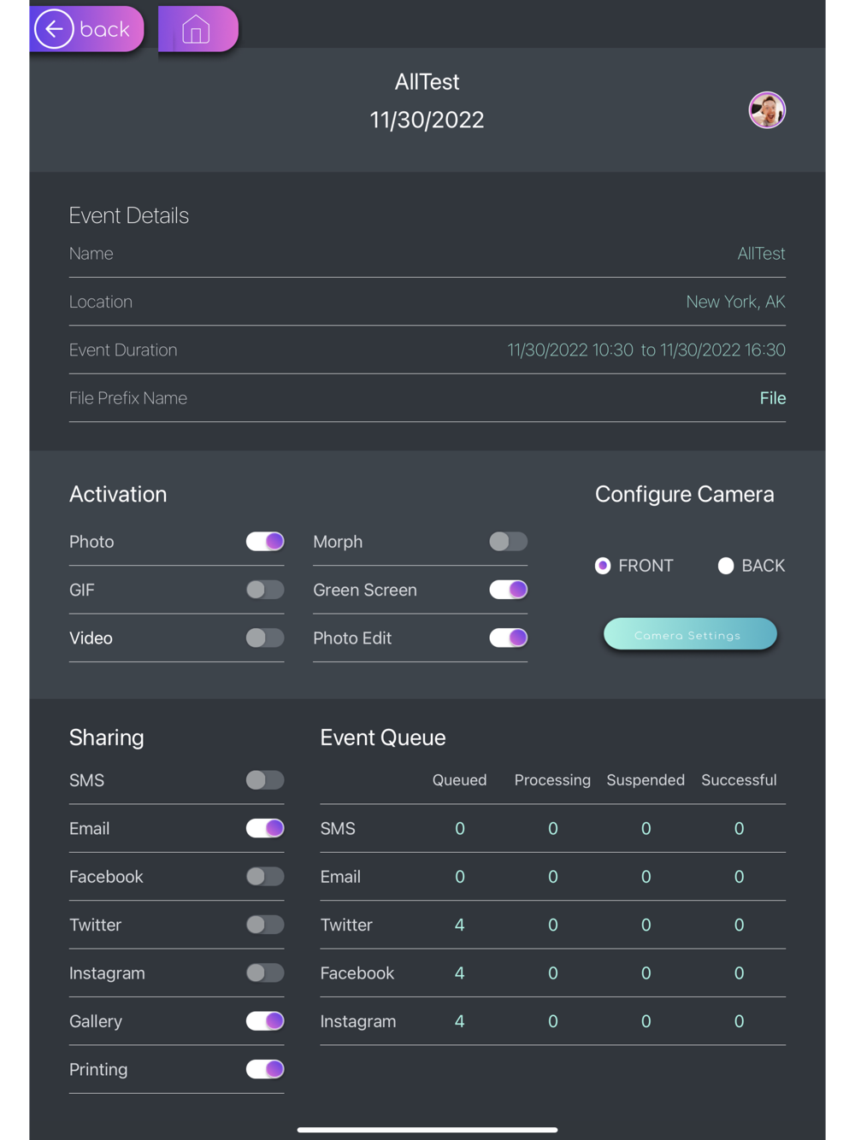
Task: Choose the BACK camera option
Action: coord(726,566)
